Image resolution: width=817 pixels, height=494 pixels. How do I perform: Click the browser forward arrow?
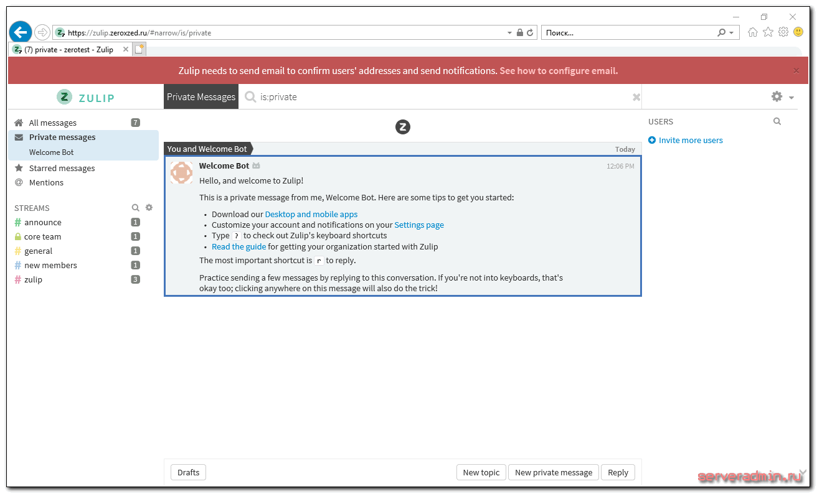pyautogui.click(x=42, y=32)
